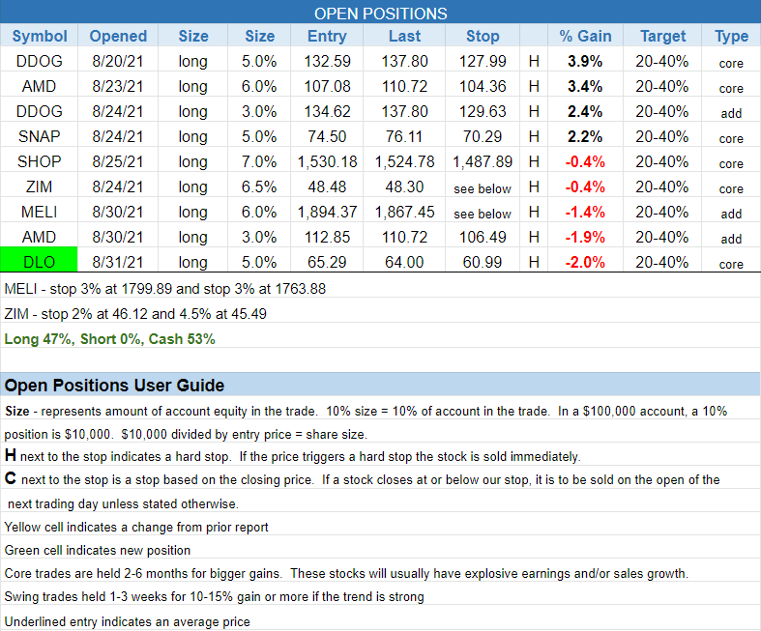The width and height of the screenshot is (761, 631).
Task: Click the 6.5% size cell
Action: [x=259, y=186]
